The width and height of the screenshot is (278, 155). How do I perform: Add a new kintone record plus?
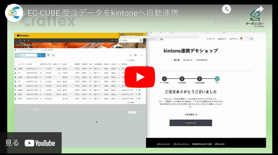point(131,55)
